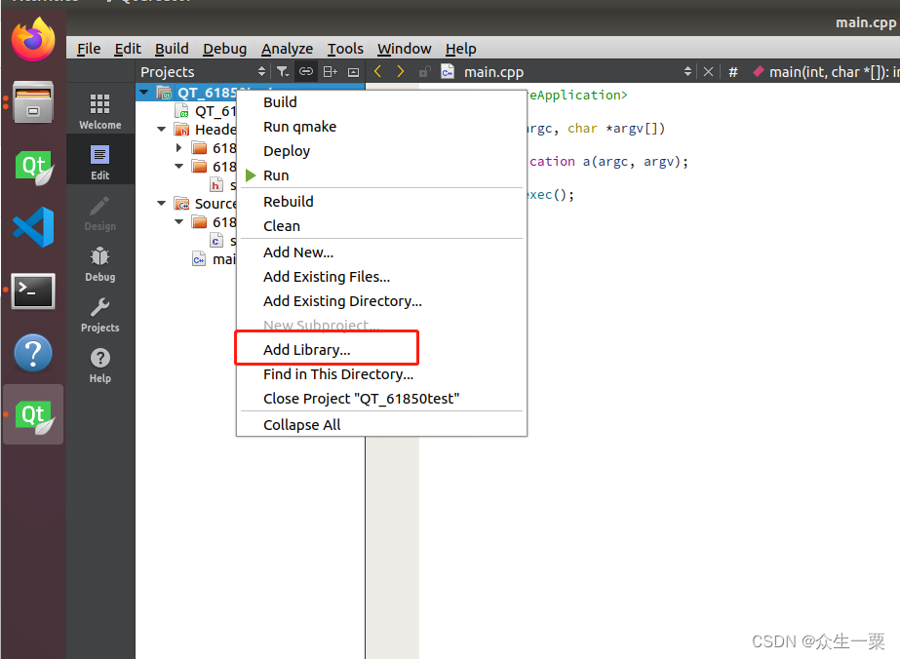
Task: Click the filter tree funnel icon
Action: 283,72
